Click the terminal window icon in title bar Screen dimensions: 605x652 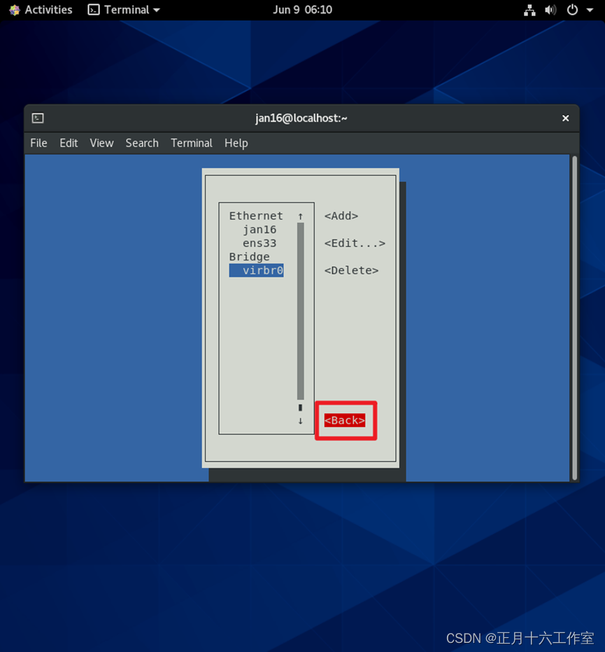(38, 118)
